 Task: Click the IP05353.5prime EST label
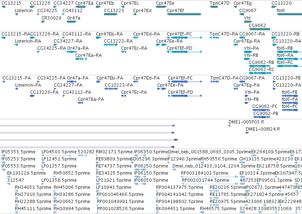[18, 152]
